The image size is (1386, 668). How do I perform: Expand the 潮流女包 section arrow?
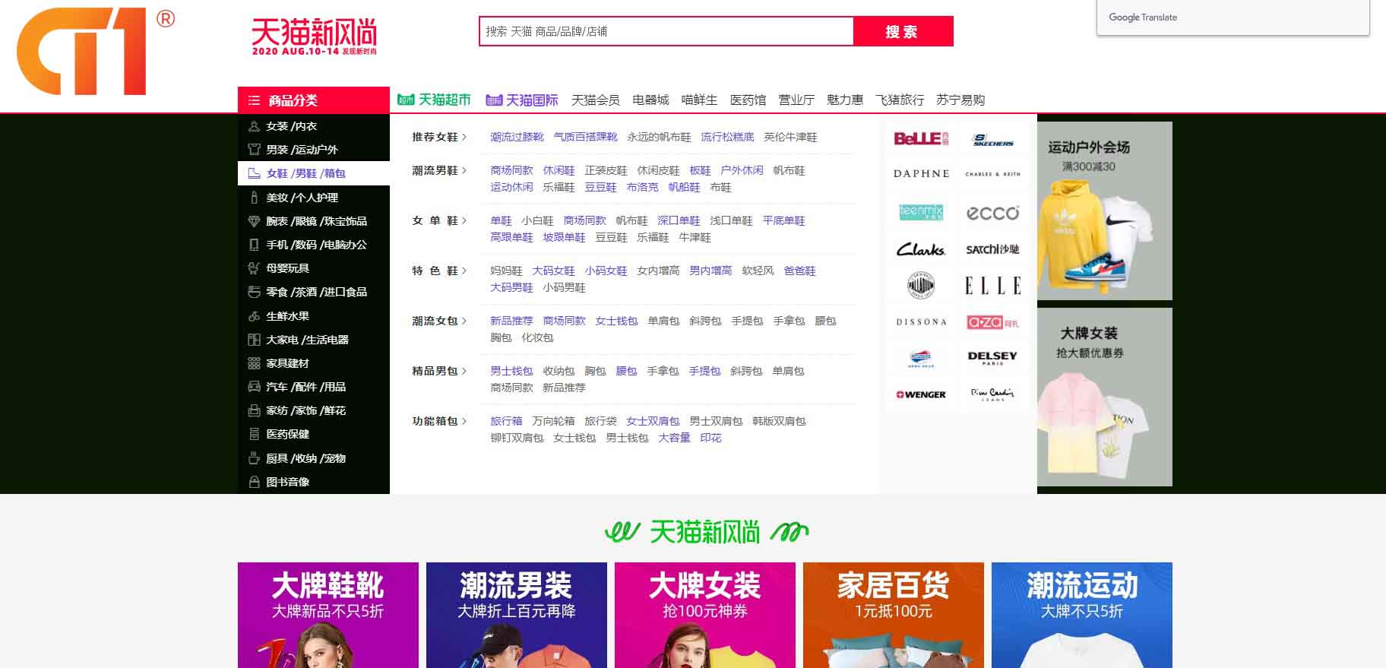[x=464, y=321]
